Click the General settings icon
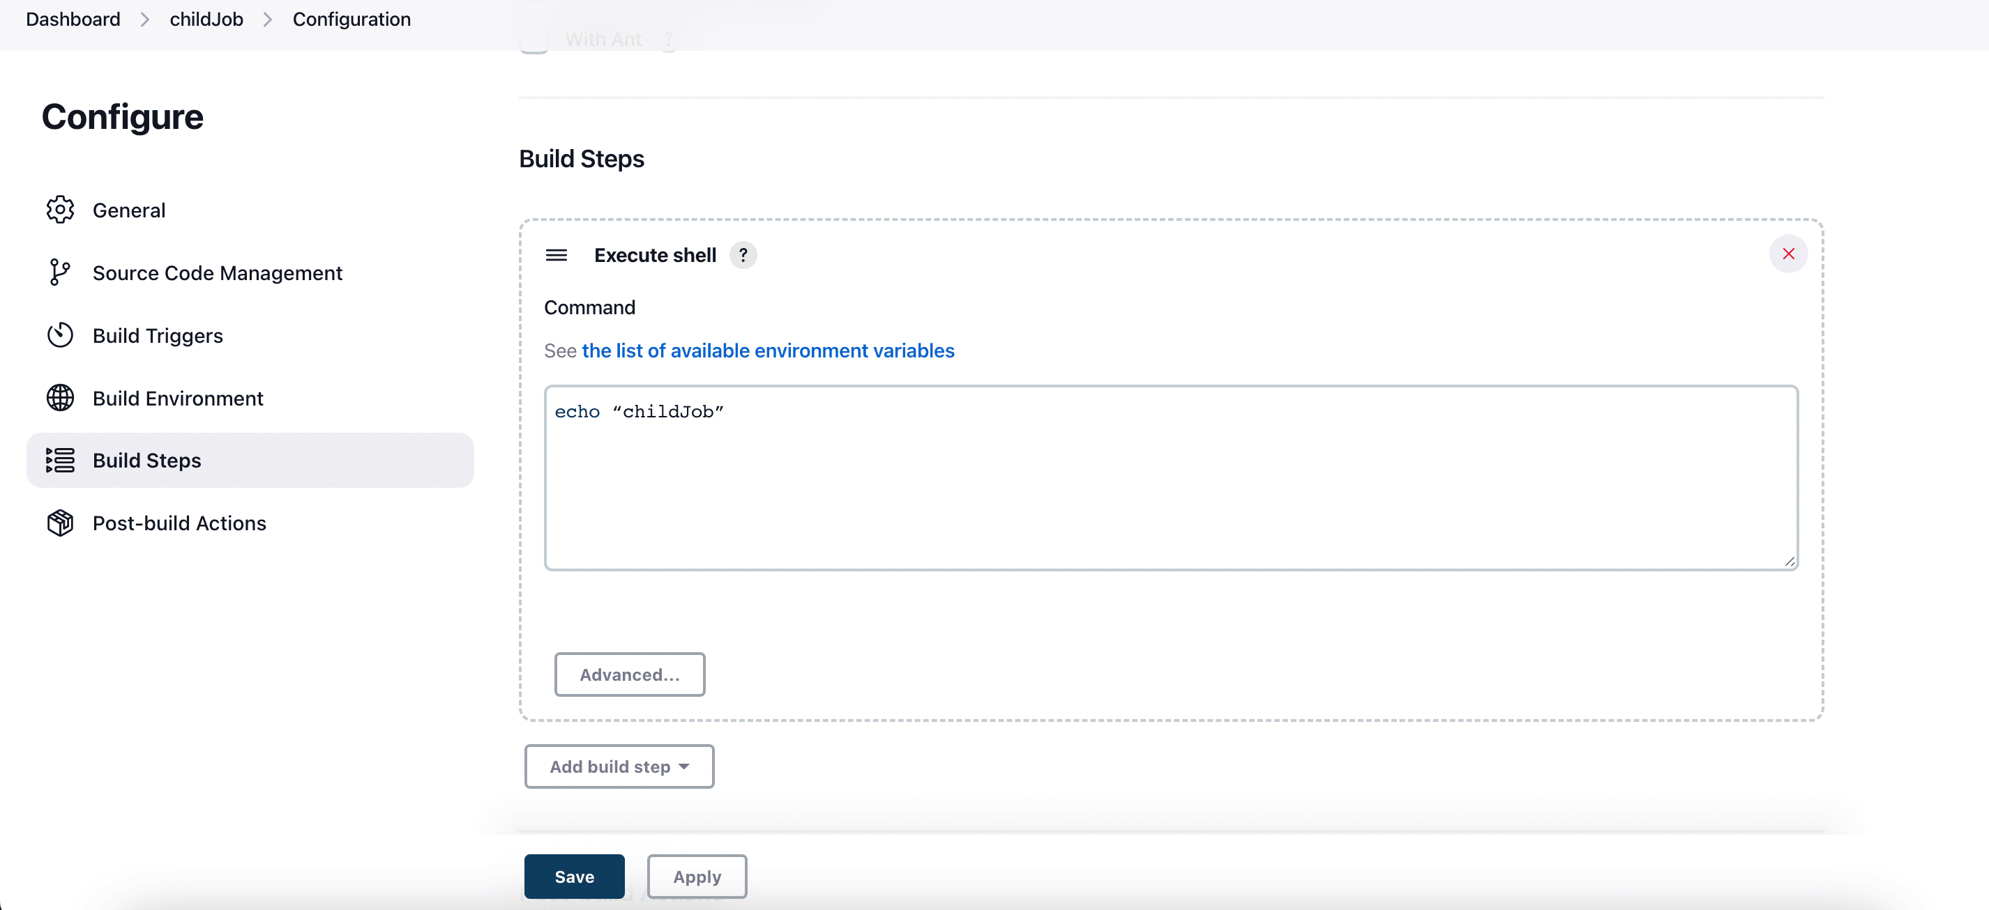 coord(59,210)
